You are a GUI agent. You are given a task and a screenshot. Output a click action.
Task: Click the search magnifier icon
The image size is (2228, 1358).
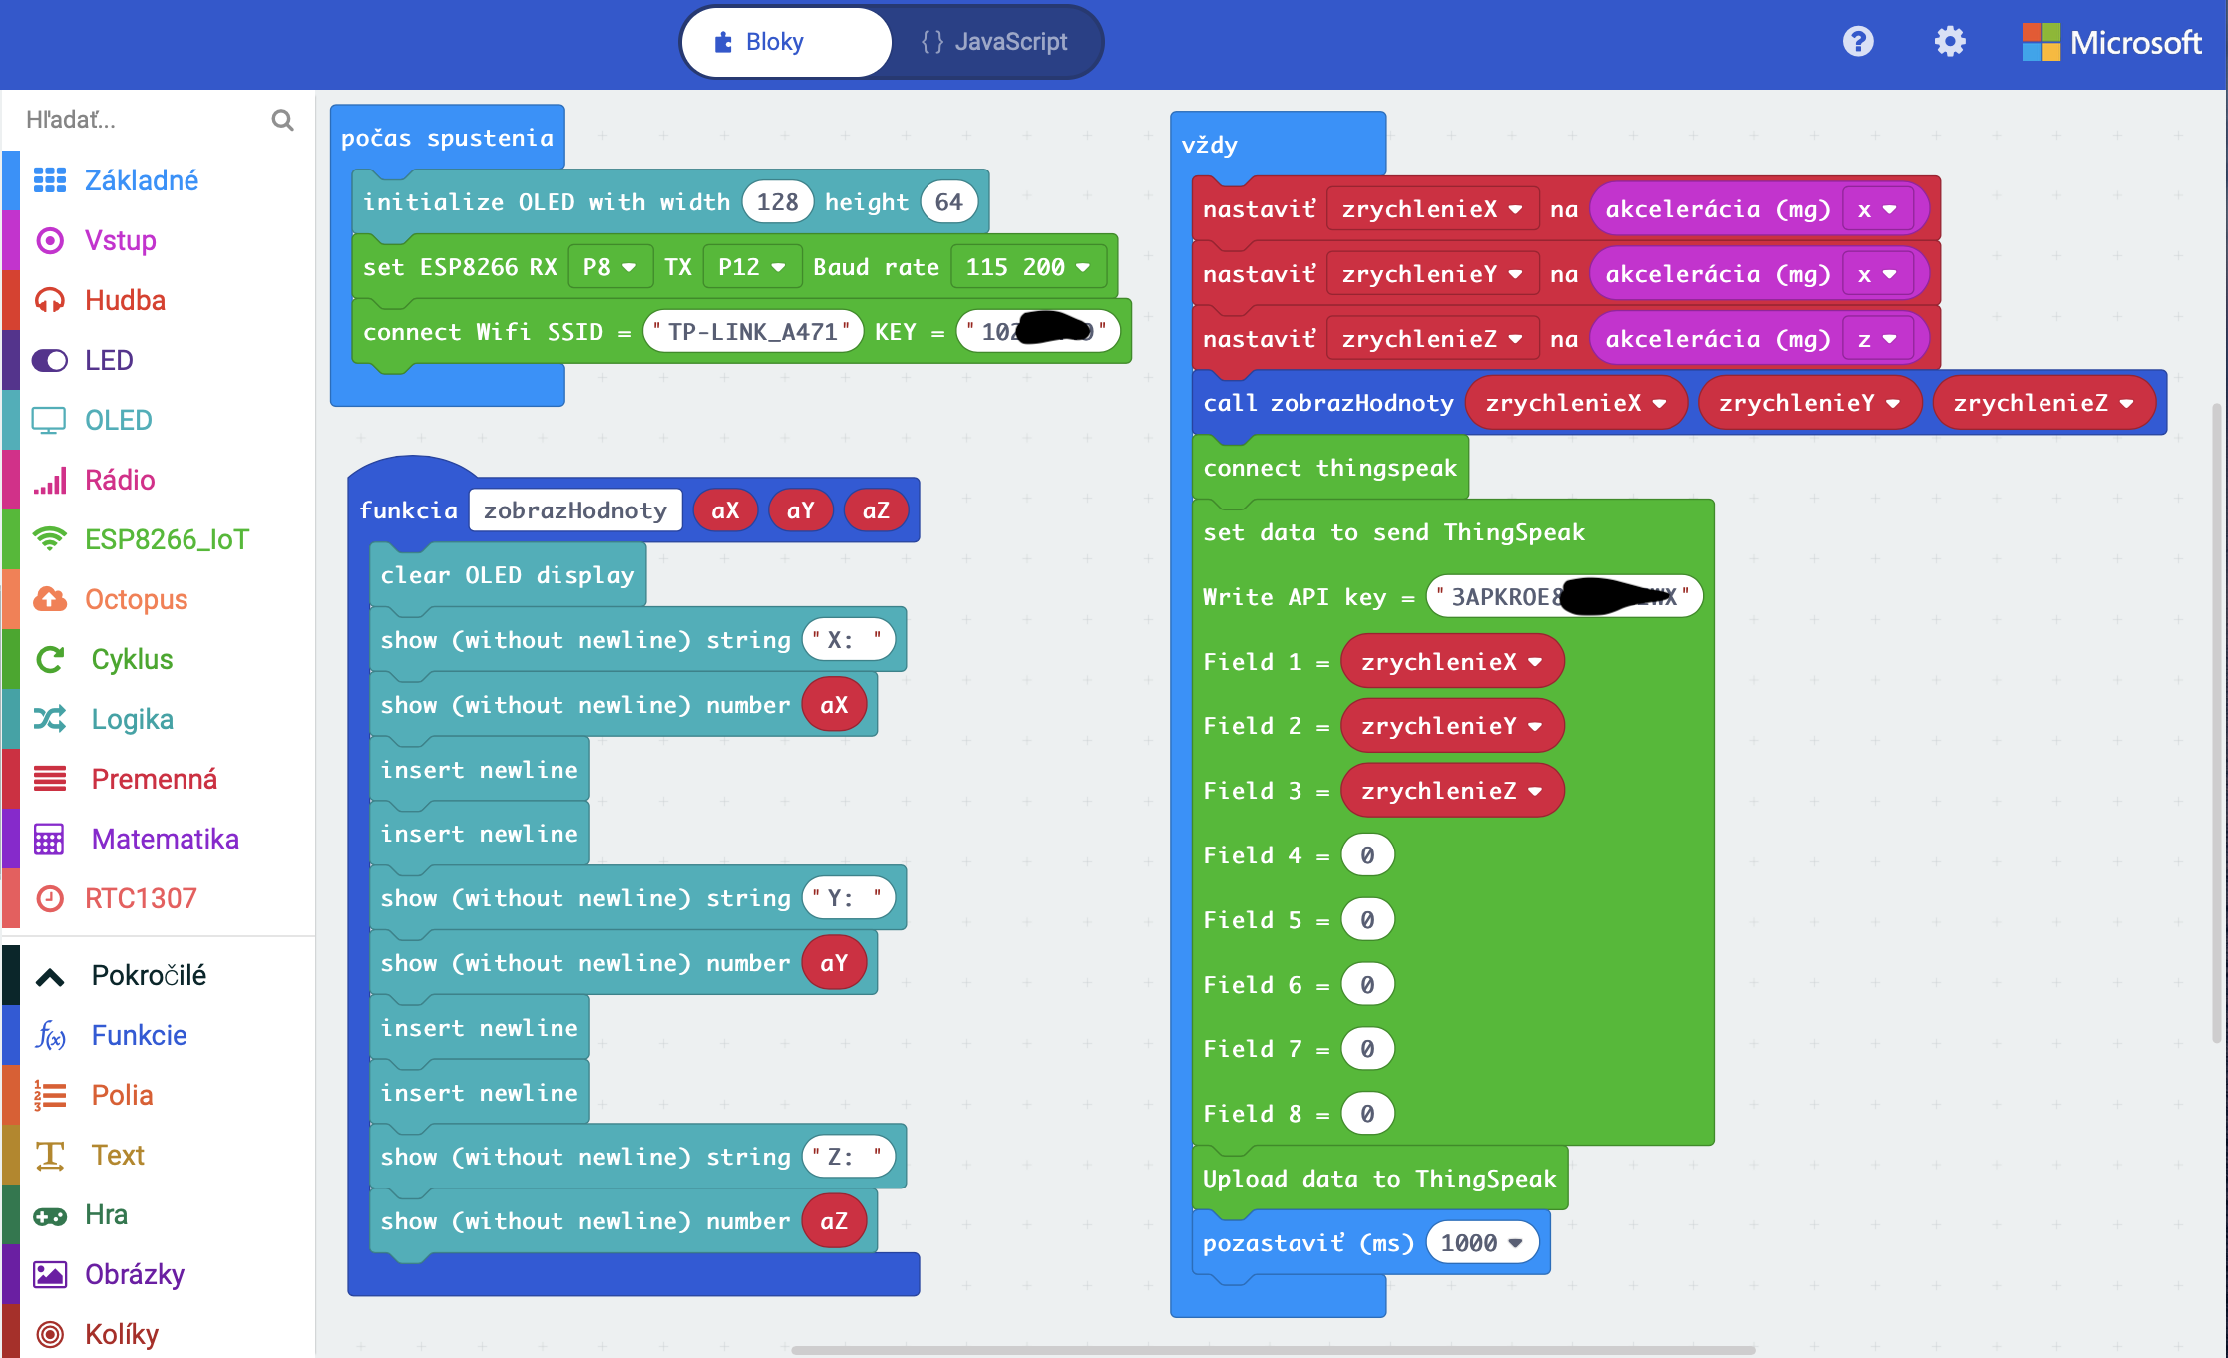tap(282, 120)
